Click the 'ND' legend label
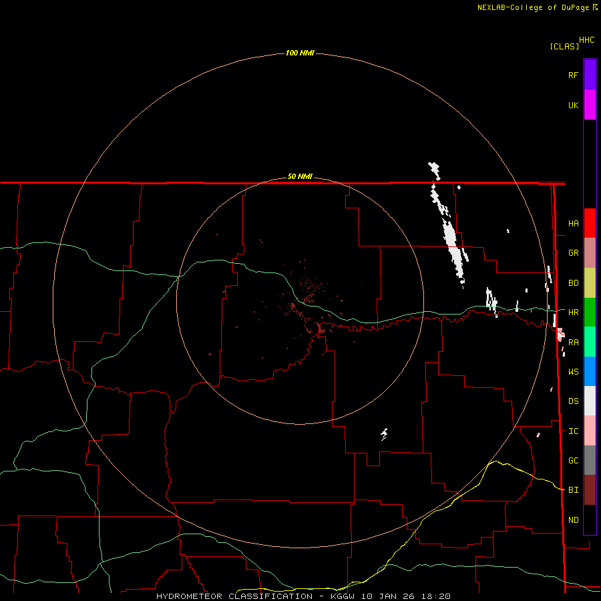601x601 pixels. click(573, 520)
